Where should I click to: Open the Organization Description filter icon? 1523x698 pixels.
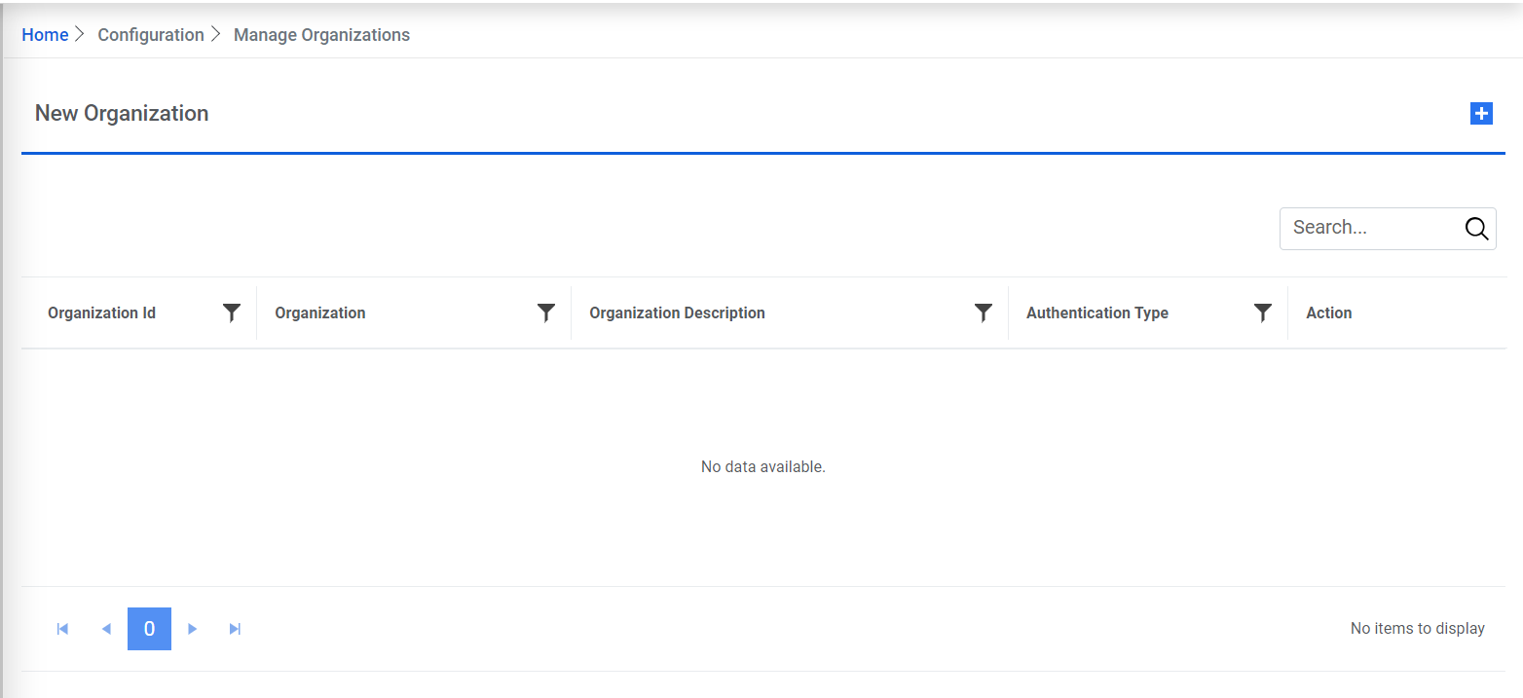(984, 312)
